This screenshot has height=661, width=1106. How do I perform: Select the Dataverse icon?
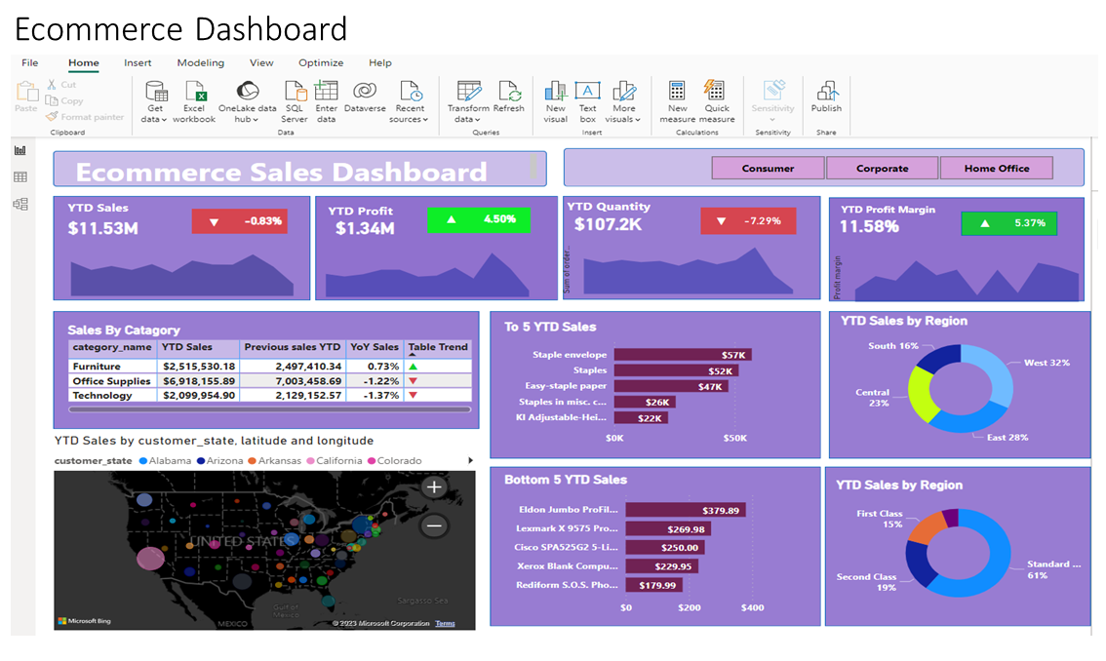coord(365,93)
